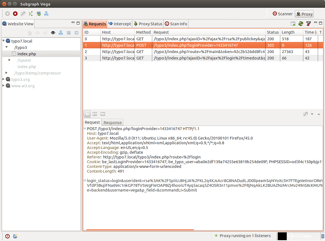Switch to the Response message tab
325x241 pixels.
(112, 123)
